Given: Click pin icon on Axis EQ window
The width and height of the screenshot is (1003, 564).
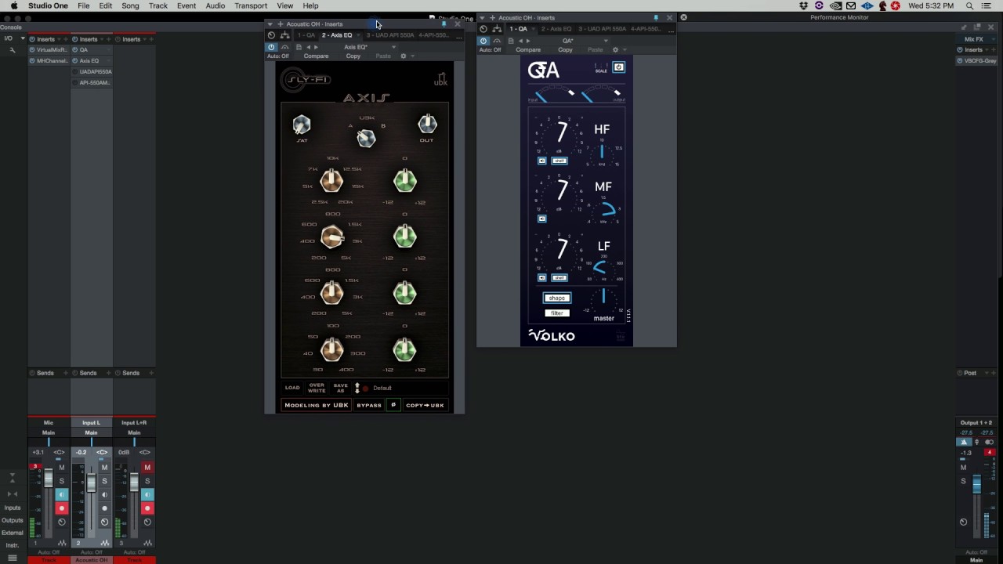Looking at the screenshot, I should tap(444, 24).
